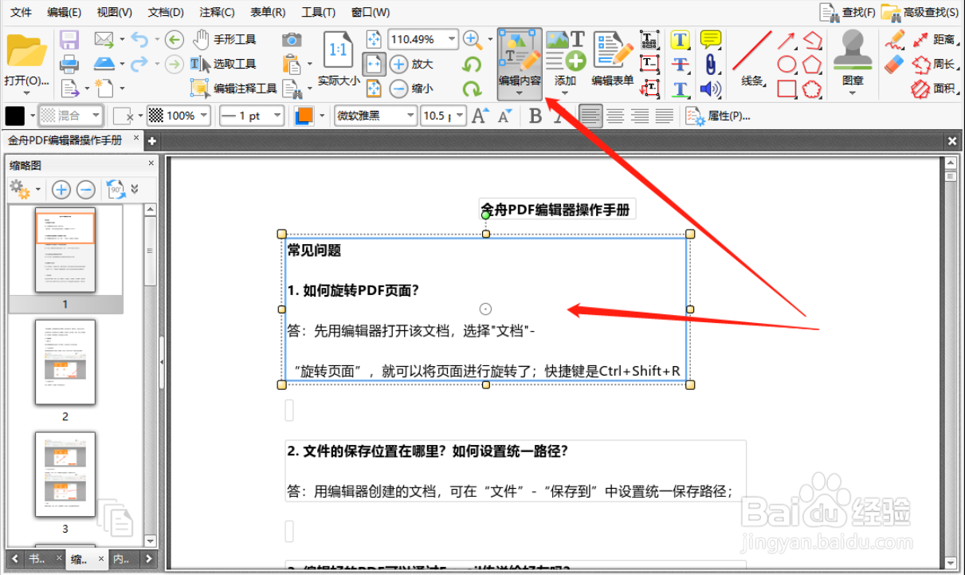Click the Snapshot camera icon

pos(292,39)
